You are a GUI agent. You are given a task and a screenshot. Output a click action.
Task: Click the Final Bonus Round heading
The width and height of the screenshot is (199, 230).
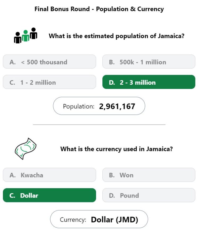click(x=99, y=9)
